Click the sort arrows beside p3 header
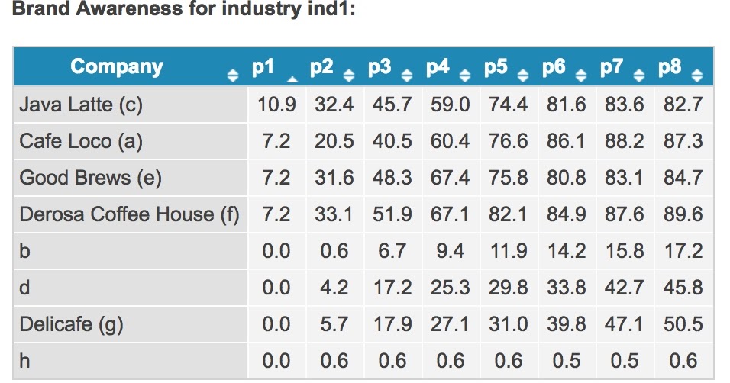The width and height of the screenshot is (730, 383). (407, 75)
